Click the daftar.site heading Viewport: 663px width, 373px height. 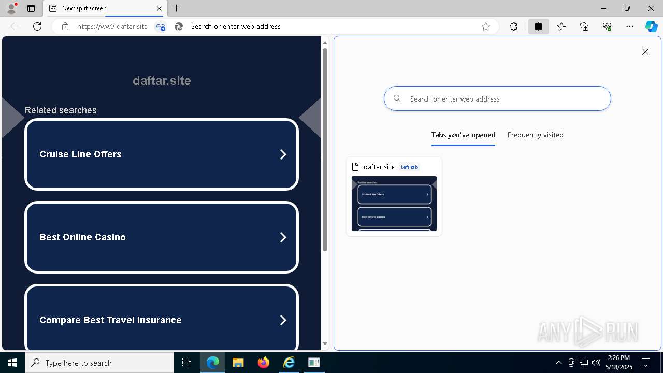pos(162,80)
